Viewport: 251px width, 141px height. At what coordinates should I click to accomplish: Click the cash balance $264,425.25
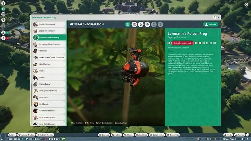[14, 139]
